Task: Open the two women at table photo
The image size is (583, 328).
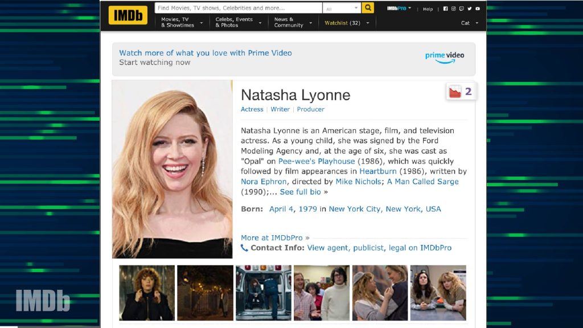Action: (x=438, y=293)
